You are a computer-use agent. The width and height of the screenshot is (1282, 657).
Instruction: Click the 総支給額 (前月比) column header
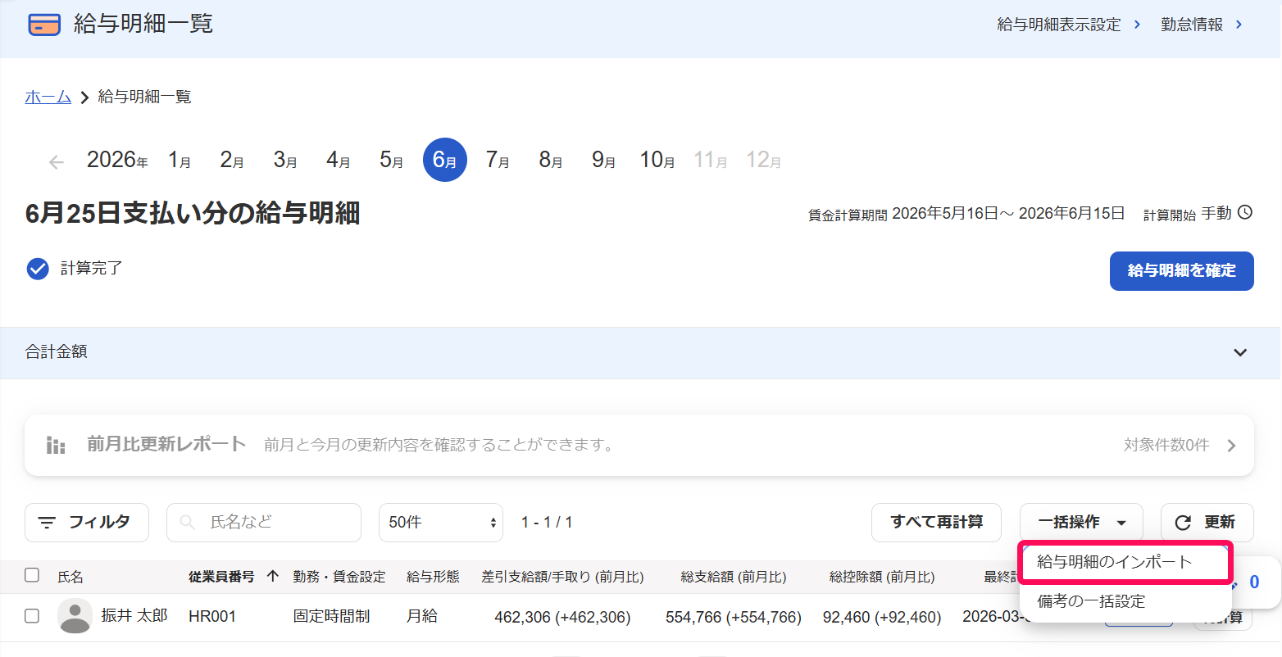[x=734, y=577]
